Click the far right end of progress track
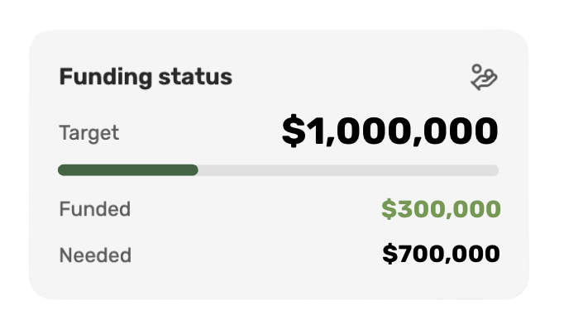The width and height of the screenshot is (564, 329). 495,170
